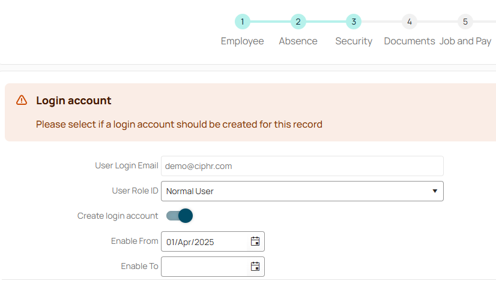
Task: Go to the Absence step label
Action: click(x=298, y=41)
